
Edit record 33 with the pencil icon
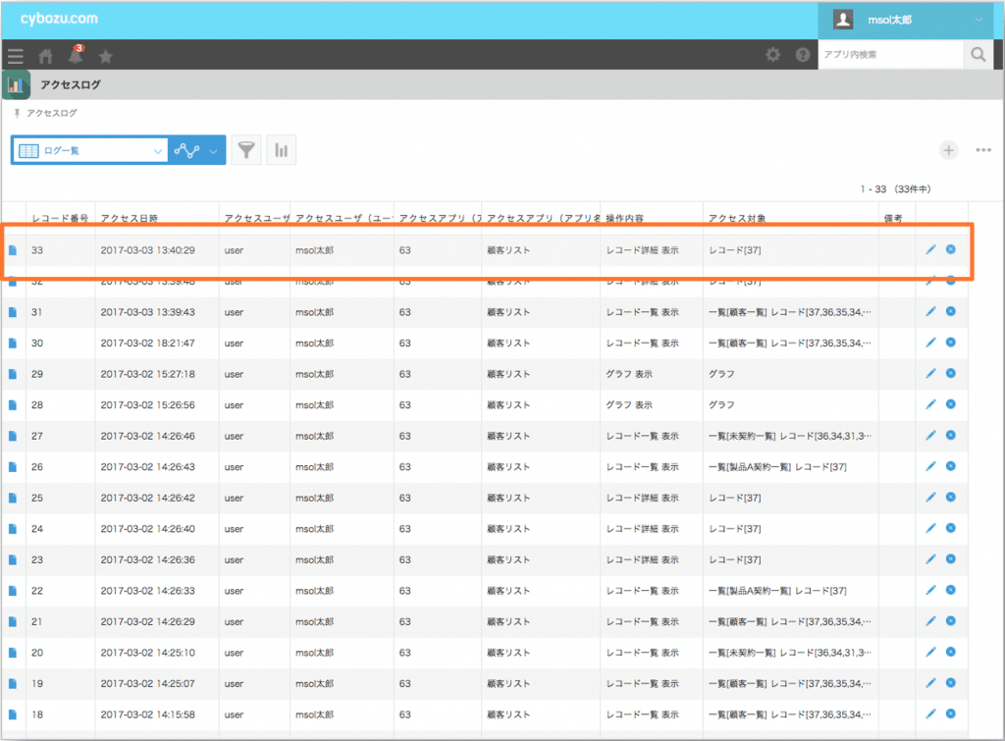click(x=930, y=249)
